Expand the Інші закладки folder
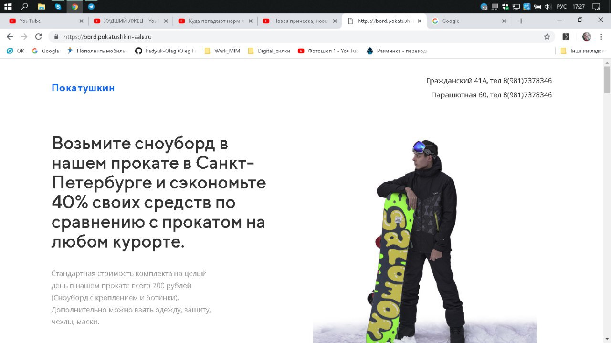 pyautogui.click(x=582, y=51)
